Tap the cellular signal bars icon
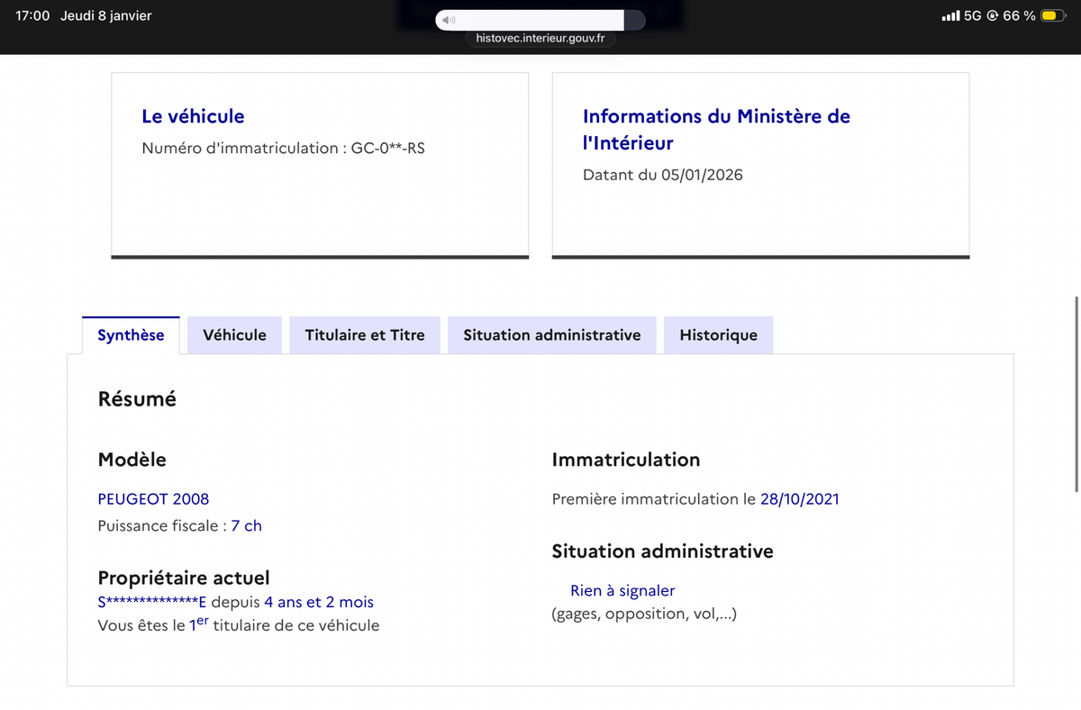The width and height of the screenshot is (1081, 710). point(949,16)
